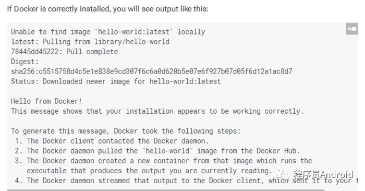Click the 程序员Android watermark text
The image size is (365, 191).
[323, 175]
